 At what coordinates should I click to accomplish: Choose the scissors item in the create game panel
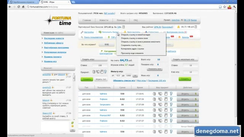click(98, 72)
